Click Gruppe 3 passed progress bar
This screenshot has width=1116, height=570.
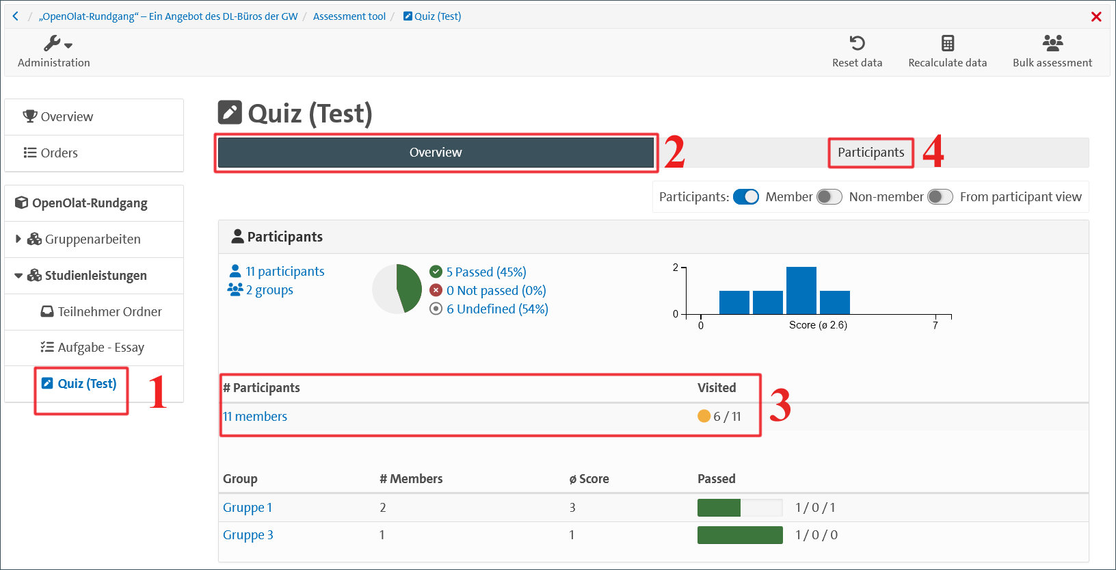pos(739,535)
